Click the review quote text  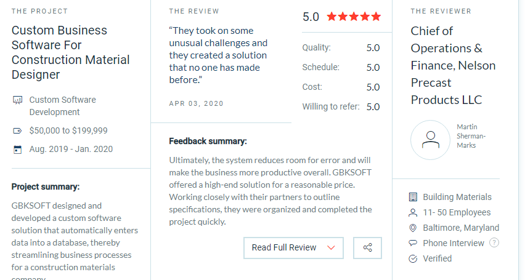tap(218, 55)
